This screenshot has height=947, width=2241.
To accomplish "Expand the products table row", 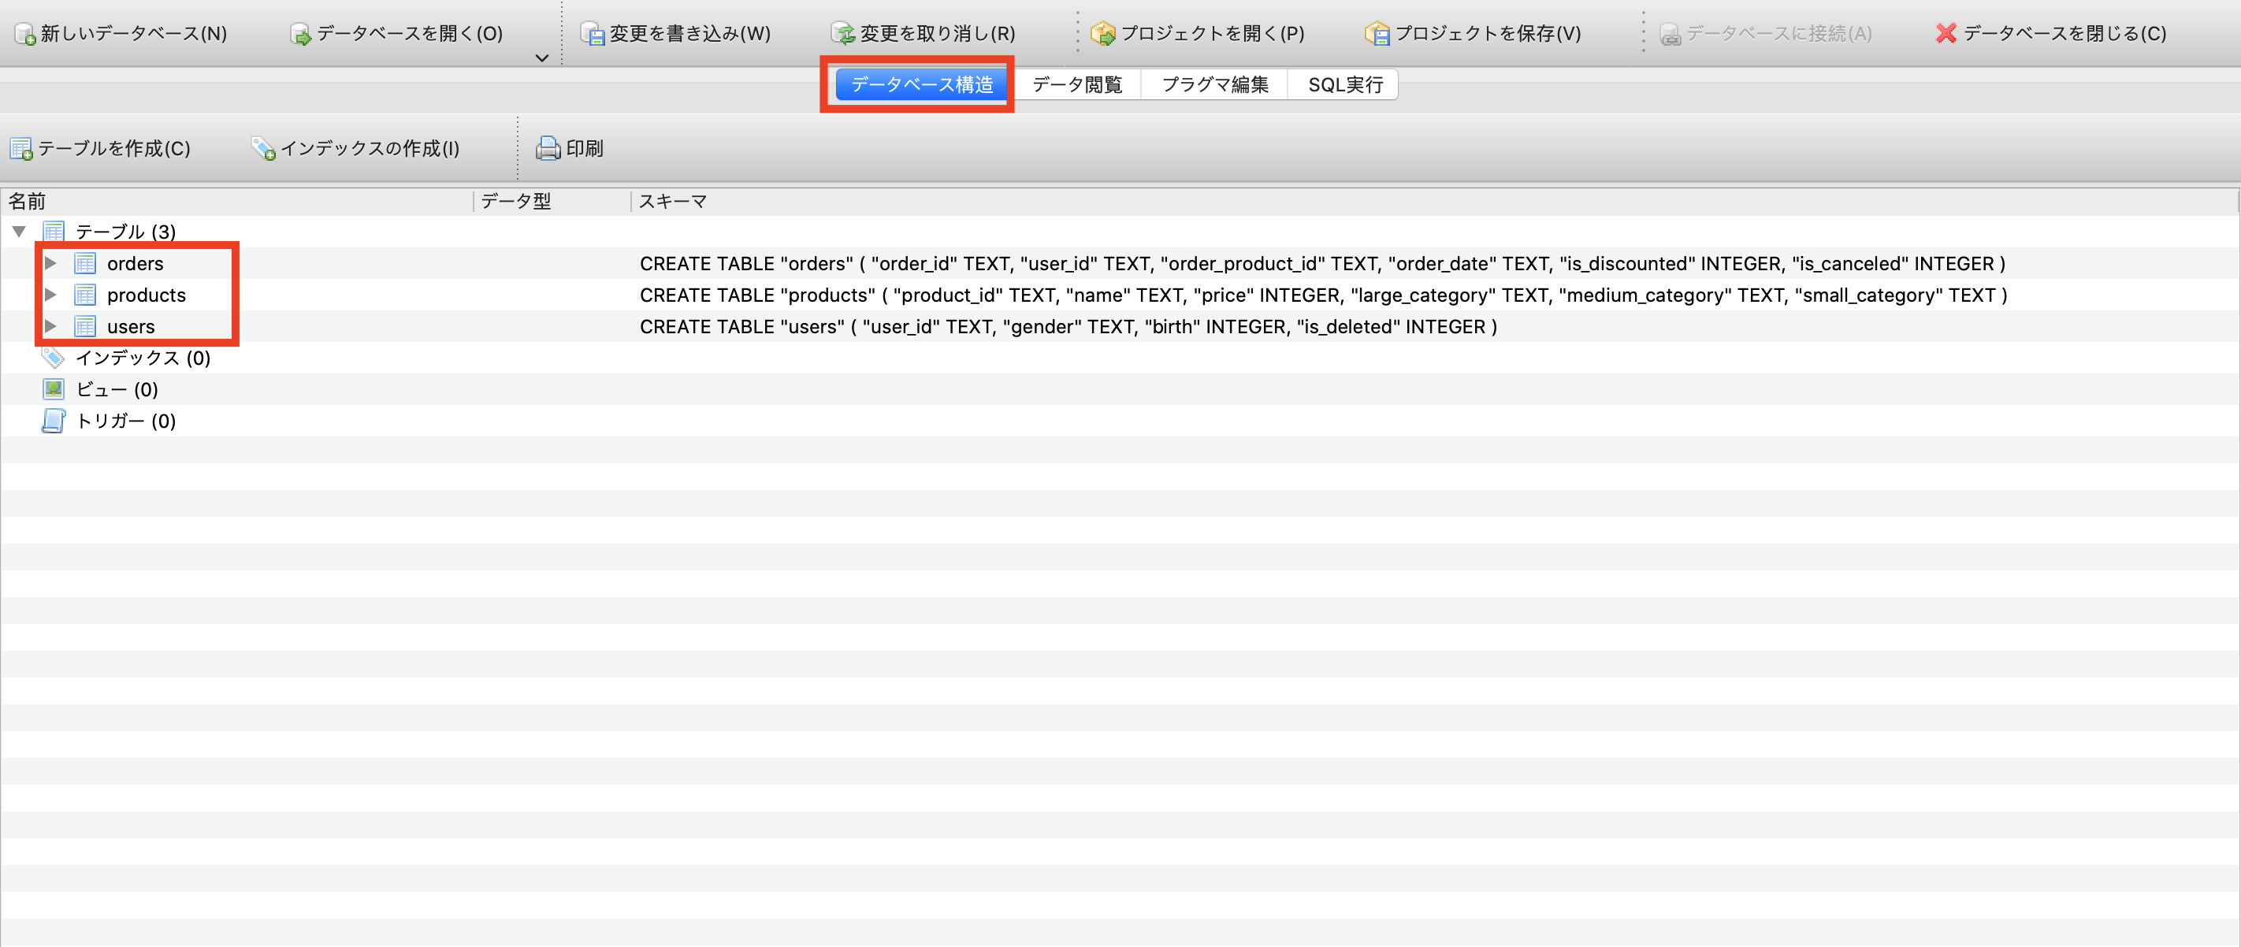I will [x=50, y=294].
